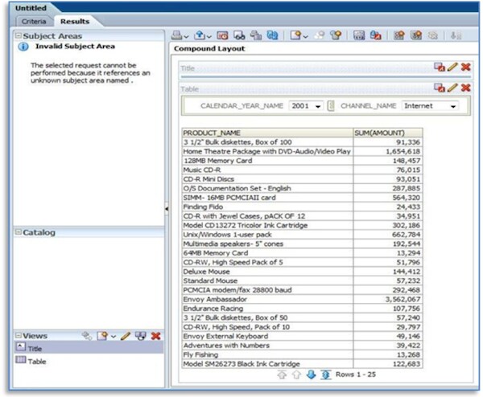Click the previous rows paging arrow
This screenshot has height=397, width=483.
point(296,374)
